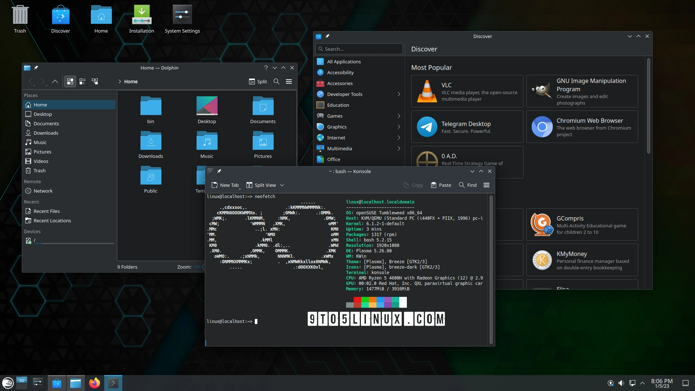Click the Discover search field
The image size is (695, 391).
[x=359, y=49]
